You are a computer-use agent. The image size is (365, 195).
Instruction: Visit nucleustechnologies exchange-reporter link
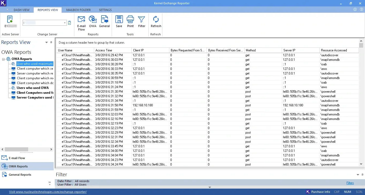click(48, 192)
